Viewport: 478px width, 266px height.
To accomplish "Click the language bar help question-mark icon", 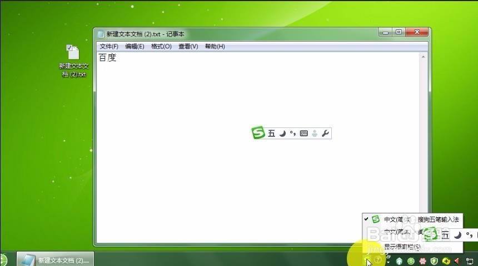I will 378,260.
